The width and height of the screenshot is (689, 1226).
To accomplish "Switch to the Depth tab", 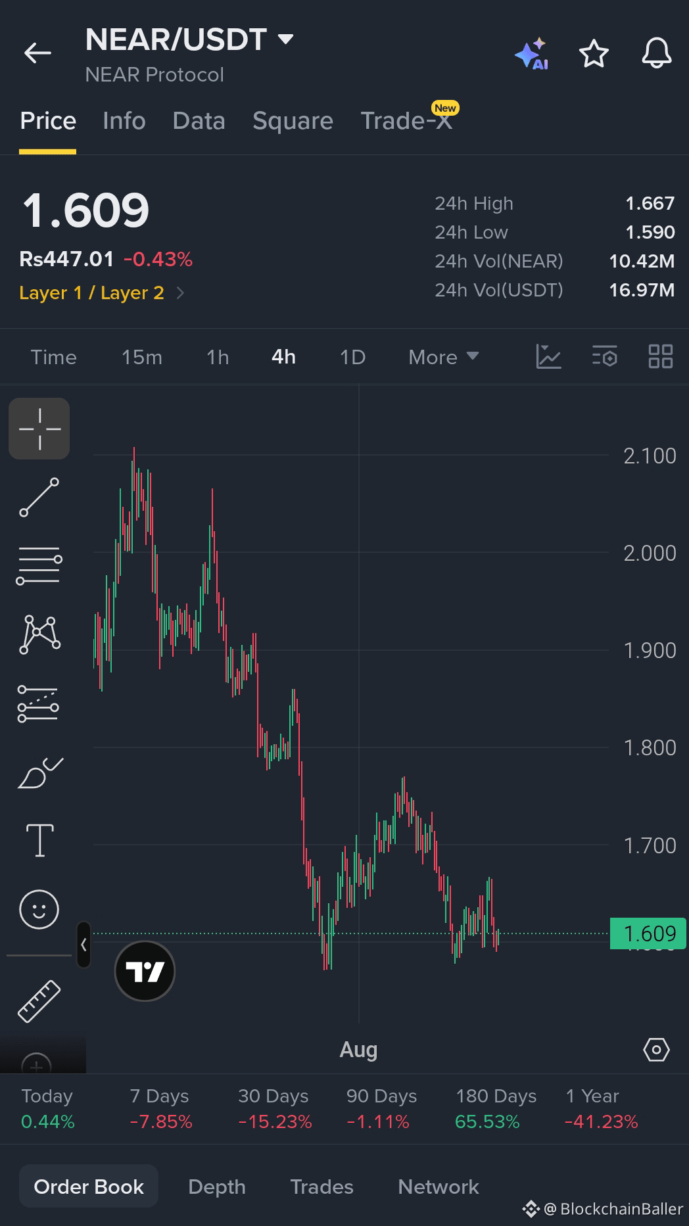I will pyautogui.click(x=217, y=1187).
